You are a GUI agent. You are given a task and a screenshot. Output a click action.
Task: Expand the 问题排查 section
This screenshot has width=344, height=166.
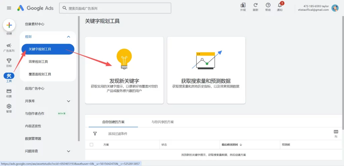[69, 151]
